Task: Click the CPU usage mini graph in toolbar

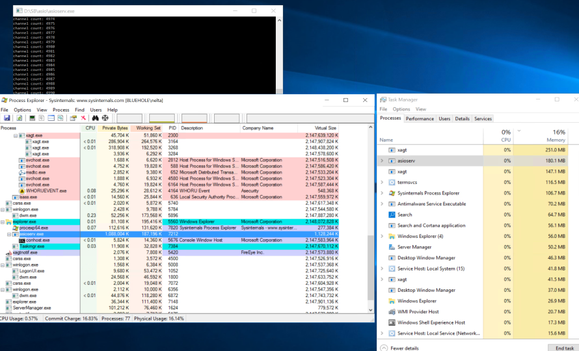Action: [x=129, y=118]
